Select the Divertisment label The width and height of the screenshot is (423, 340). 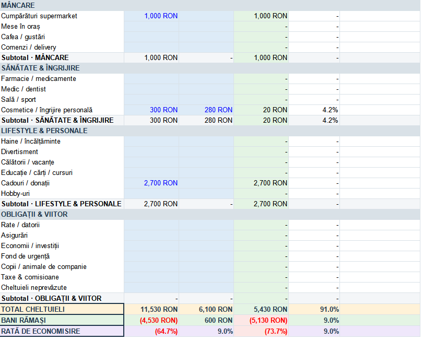(19, 152)
